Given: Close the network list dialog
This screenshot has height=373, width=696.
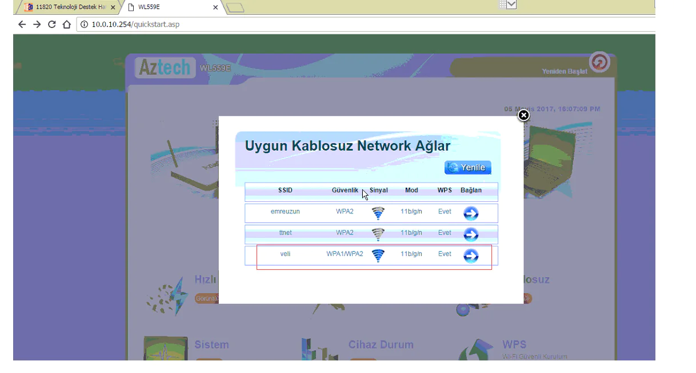Looking at the screenshot, I should 523,115.
